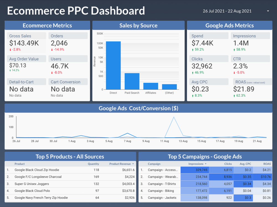Click the 12 Aug spike on Cost/Conversion line

pos(173,117)
